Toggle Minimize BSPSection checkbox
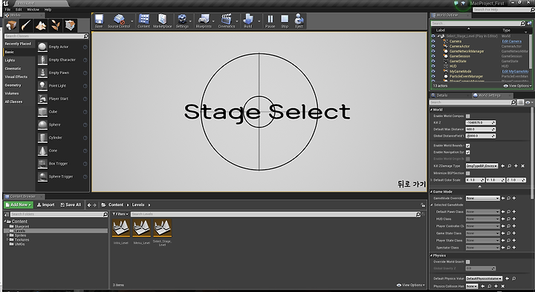 click(468, 173)
